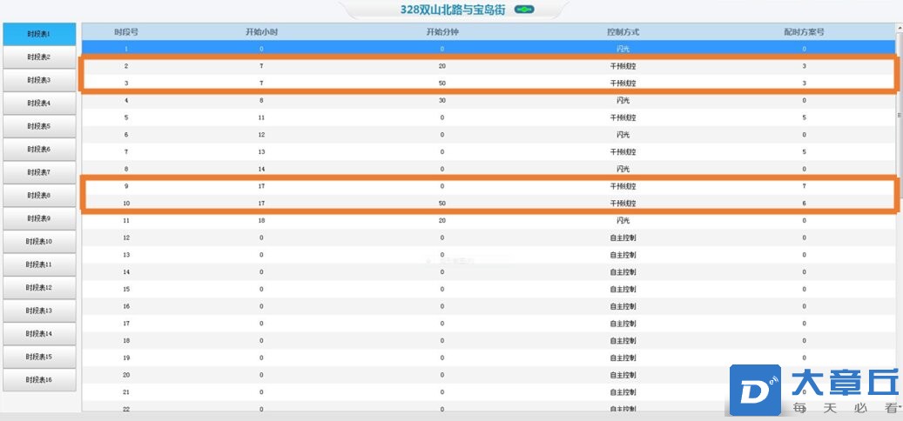Click start hour '17' in period 9 row
Viewport: 903px width, 421px height.
[x=261, y=186]
